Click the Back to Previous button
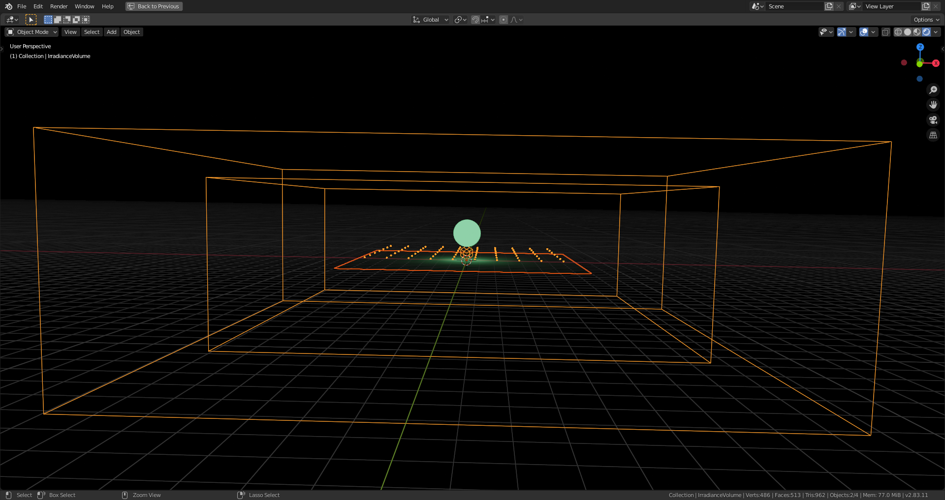945x500 pixels. (154, 6)
